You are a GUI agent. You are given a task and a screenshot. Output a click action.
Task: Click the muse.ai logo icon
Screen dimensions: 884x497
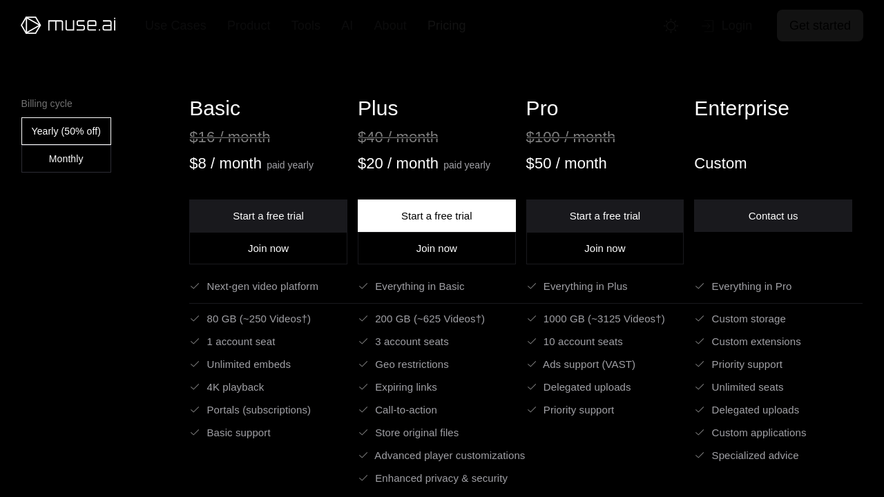point(31,26)
